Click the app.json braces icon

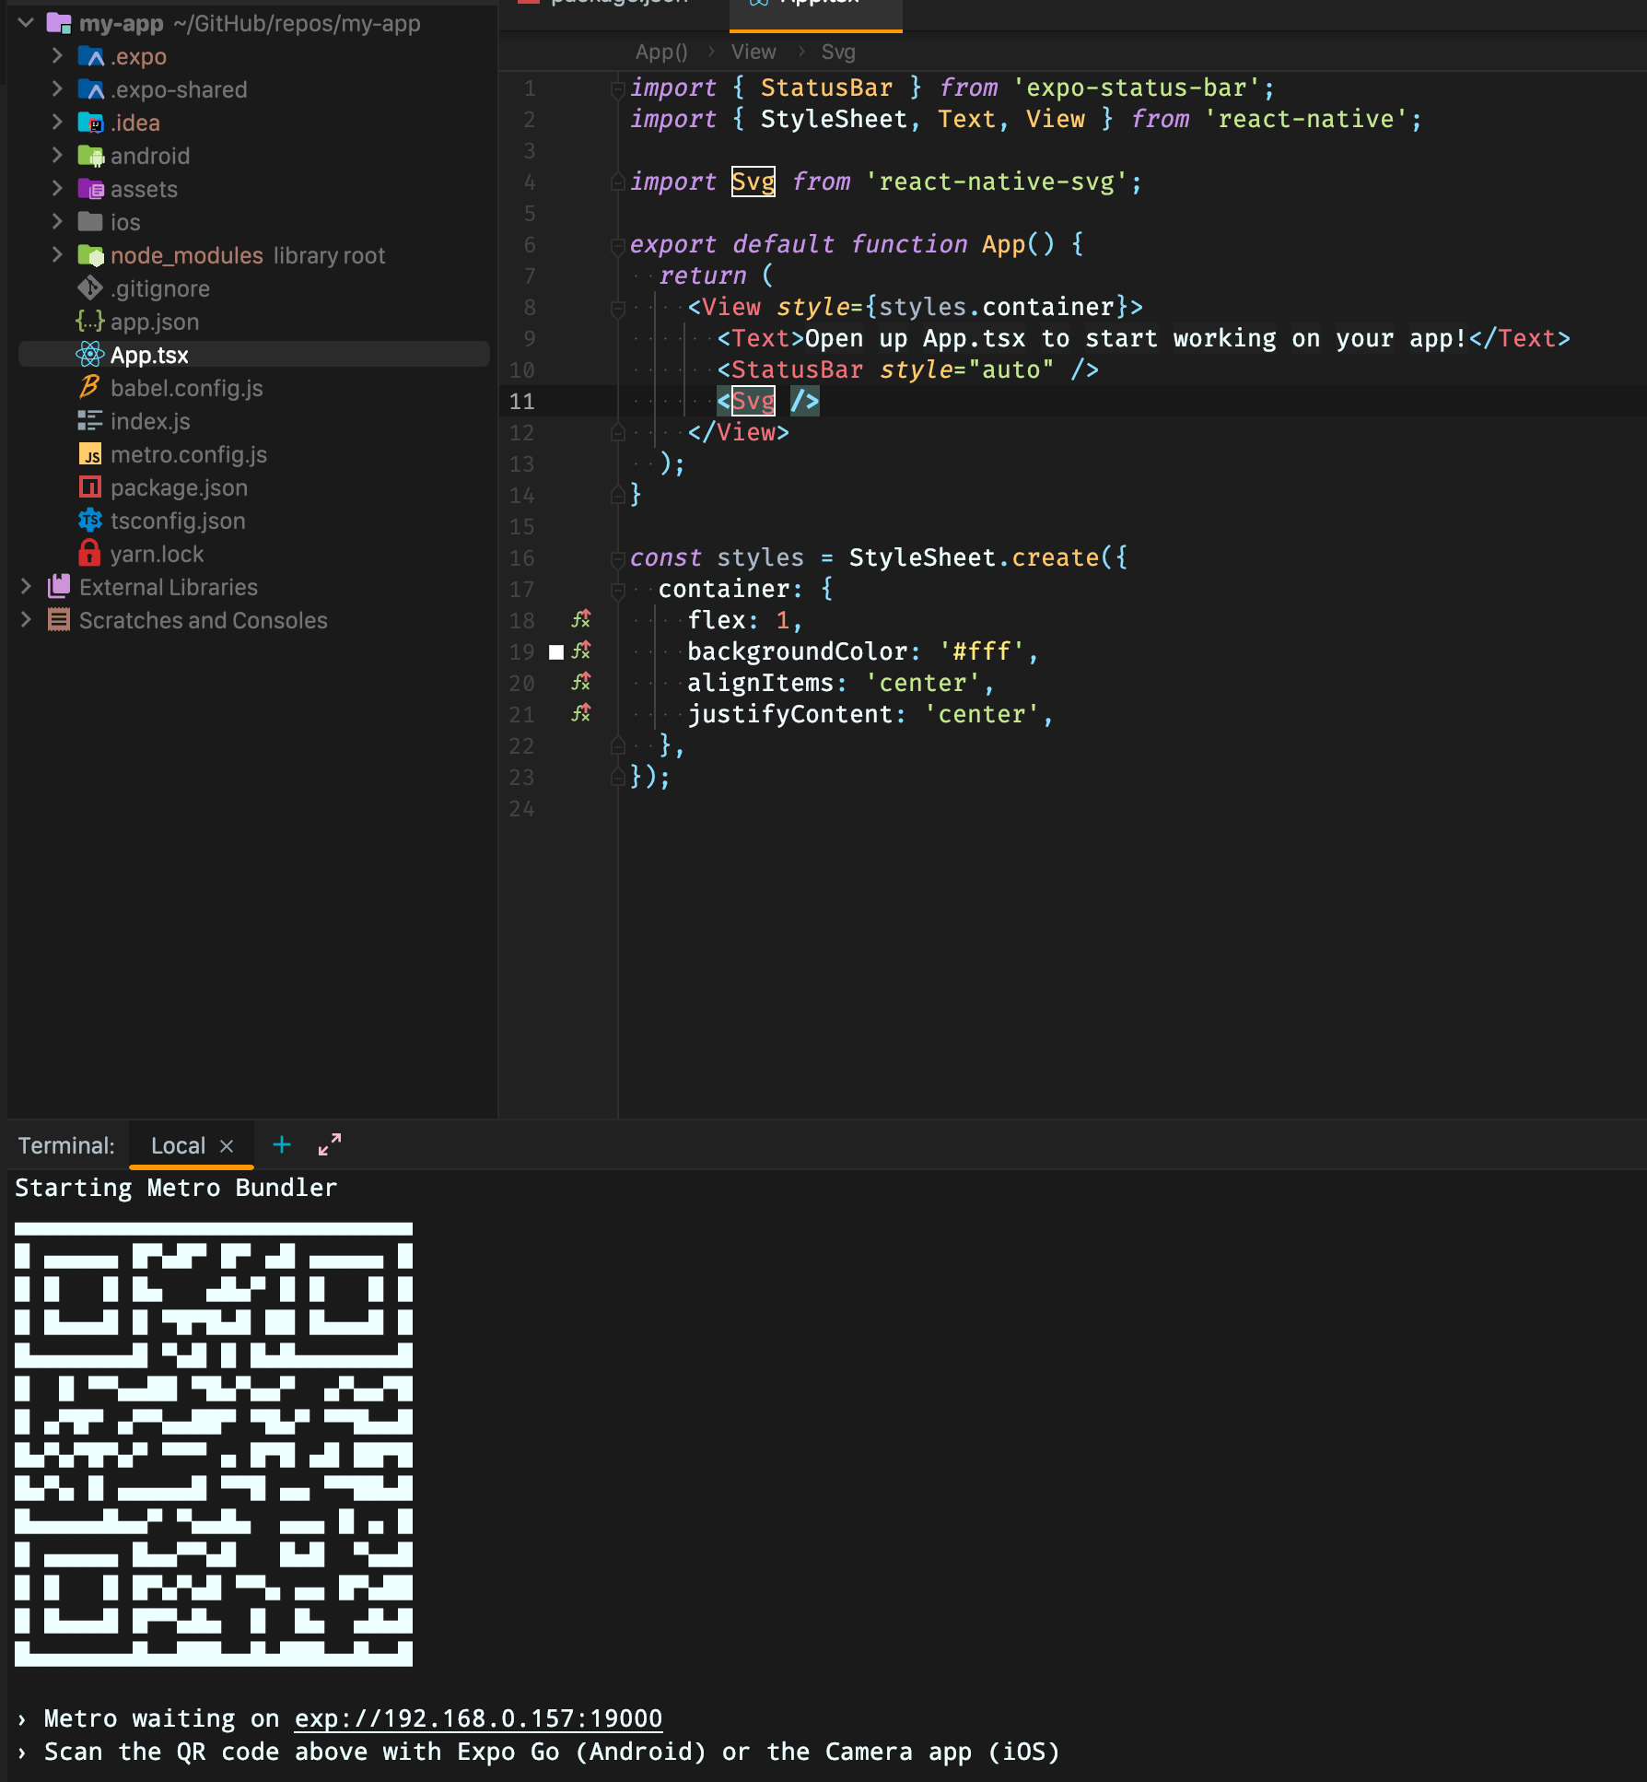(90, 322)
